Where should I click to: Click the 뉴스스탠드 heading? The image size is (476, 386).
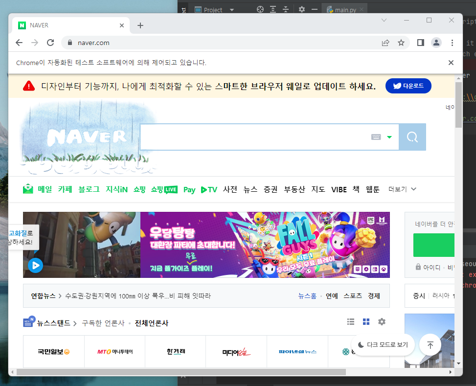click(53, 323)
